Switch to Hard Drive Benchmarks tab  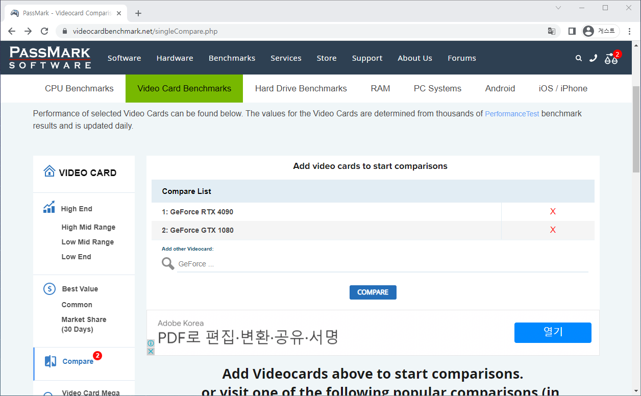point(301,88)
